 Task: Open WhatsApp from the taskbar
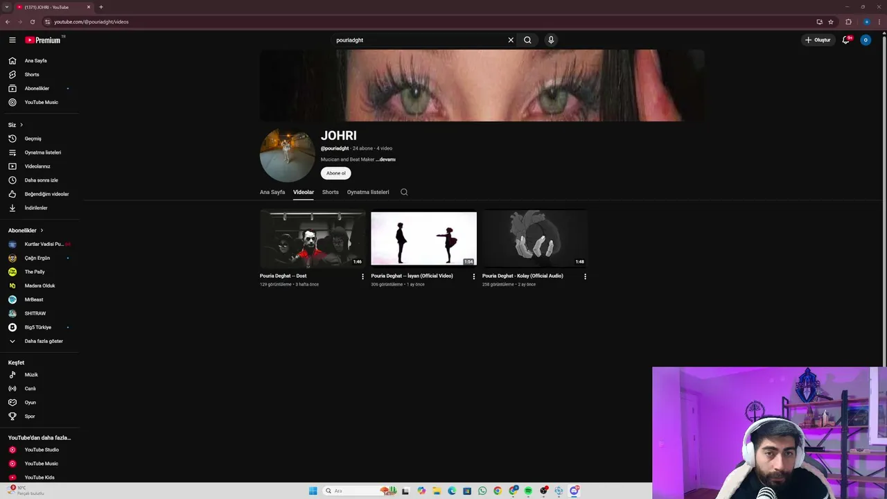(x=482, y=491)
